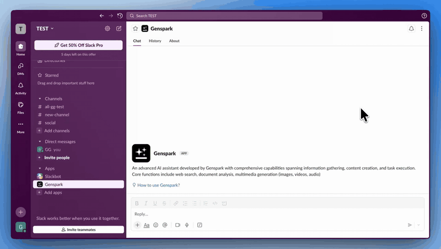
Task: Record a video clip
Action: click(x=178, y=225)
